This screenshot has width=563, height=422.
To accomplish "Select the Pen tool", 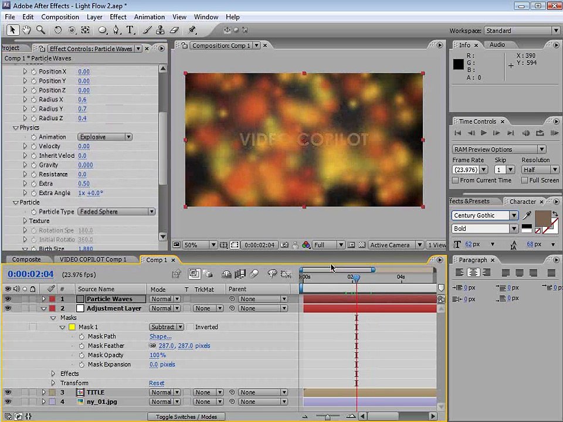I will click(116, 30).
